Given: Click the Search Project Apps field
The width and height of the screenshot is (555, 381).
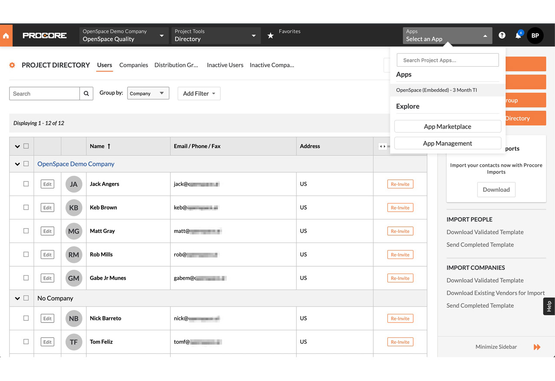Looking at the screenshot, I should (x=447, y=60).
